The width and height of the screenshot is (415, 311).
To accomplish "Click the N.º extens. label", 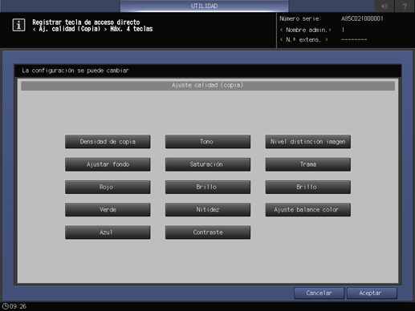I will click(x=304, y=40).
